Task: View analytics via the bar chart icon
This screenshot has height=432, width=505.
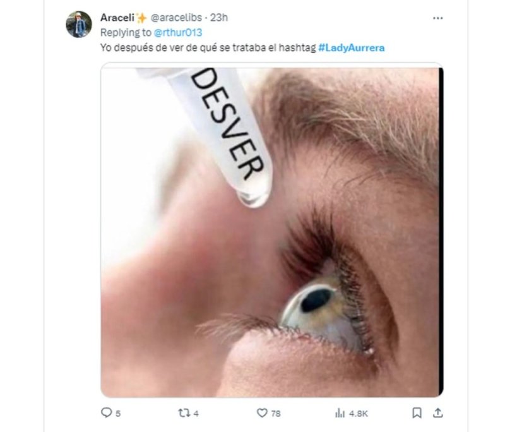Action: click(338, 413)
